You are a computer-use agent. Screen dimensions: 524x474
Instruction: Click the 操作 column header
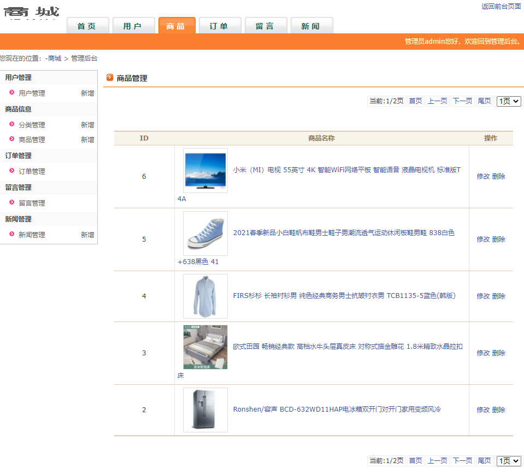(x=491, y=138)
